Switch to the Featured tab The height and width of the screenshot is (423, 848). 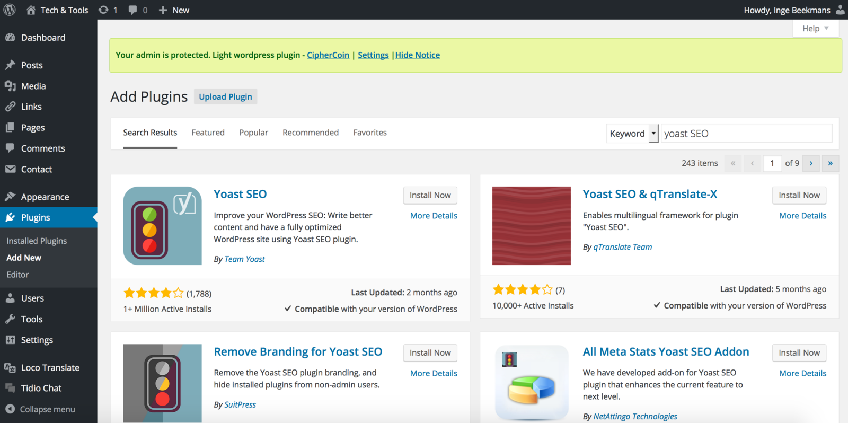pos(208,133)
